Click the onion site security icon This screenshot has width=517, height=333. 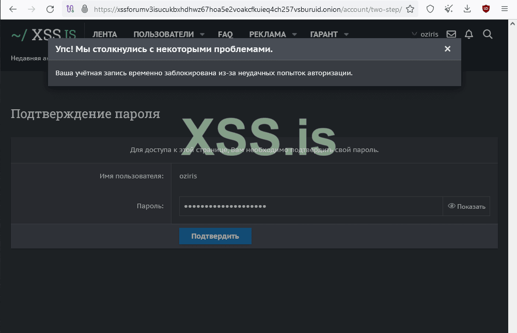tap(85, 9)
